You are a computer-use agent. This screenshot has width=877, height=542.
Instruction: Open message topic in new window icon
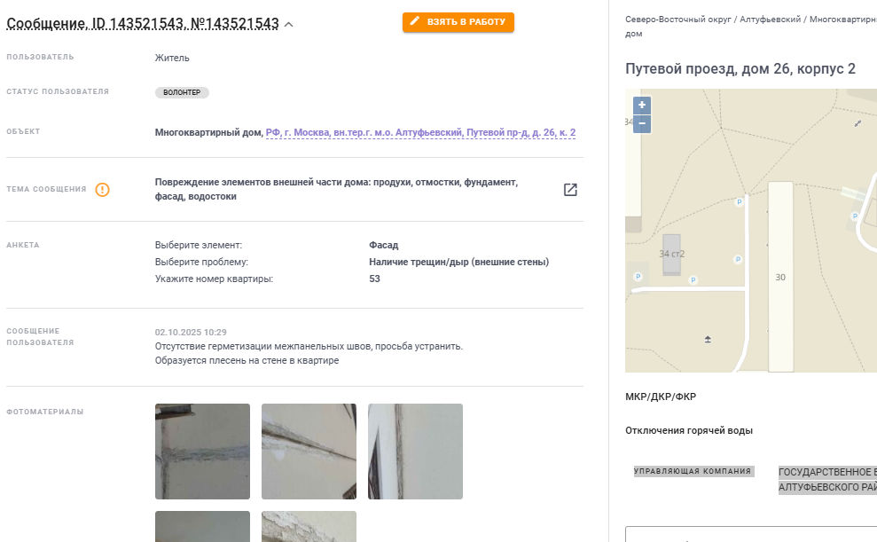pos(570,190)
